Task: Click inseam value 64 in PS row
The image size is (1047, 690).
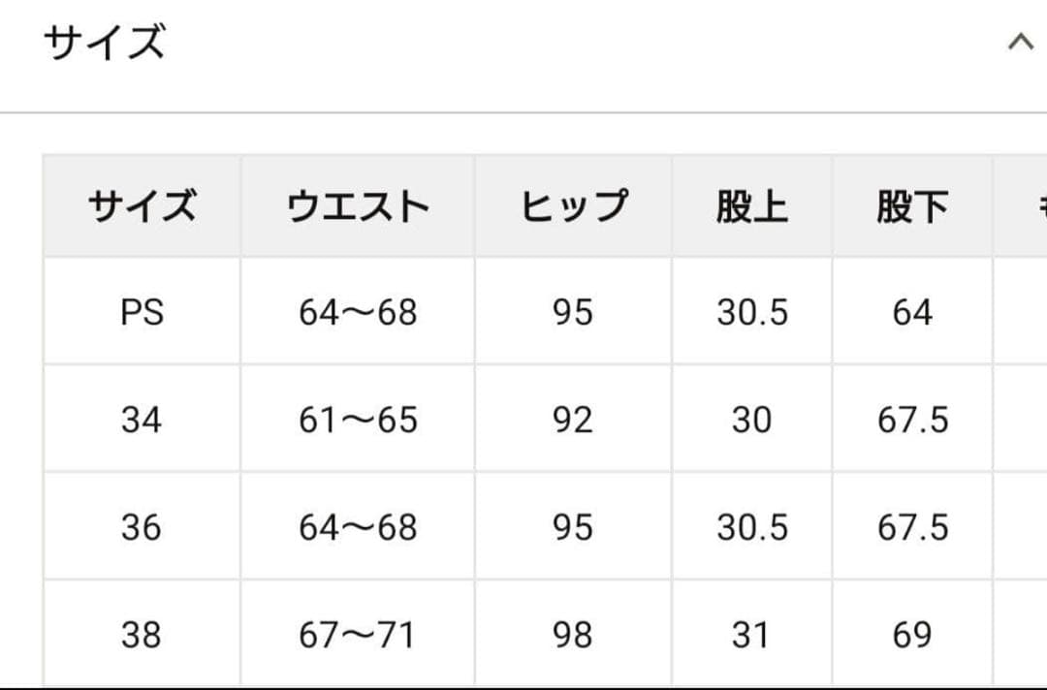Action: 912,313
